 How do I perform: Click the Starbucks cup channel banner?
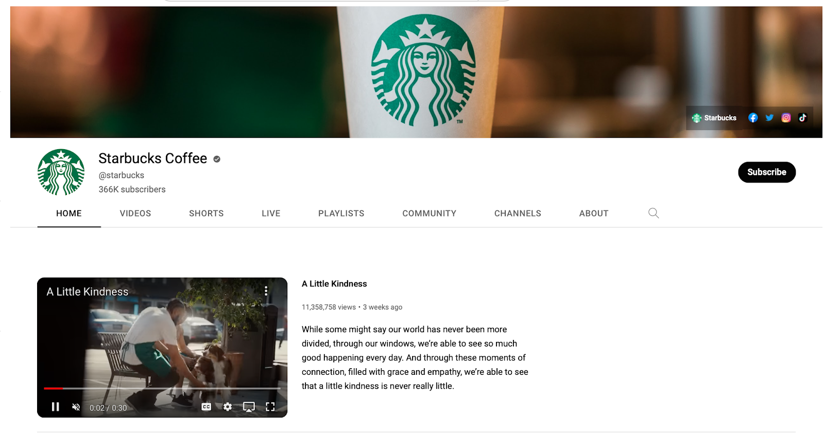[416, 72]
